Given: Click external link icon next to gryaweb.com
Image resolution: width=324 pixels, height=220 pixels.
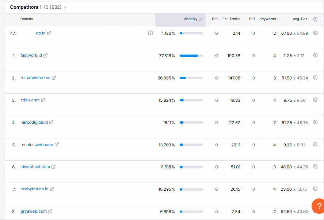Looking at the screenshot, I should [x=50, y=211].
